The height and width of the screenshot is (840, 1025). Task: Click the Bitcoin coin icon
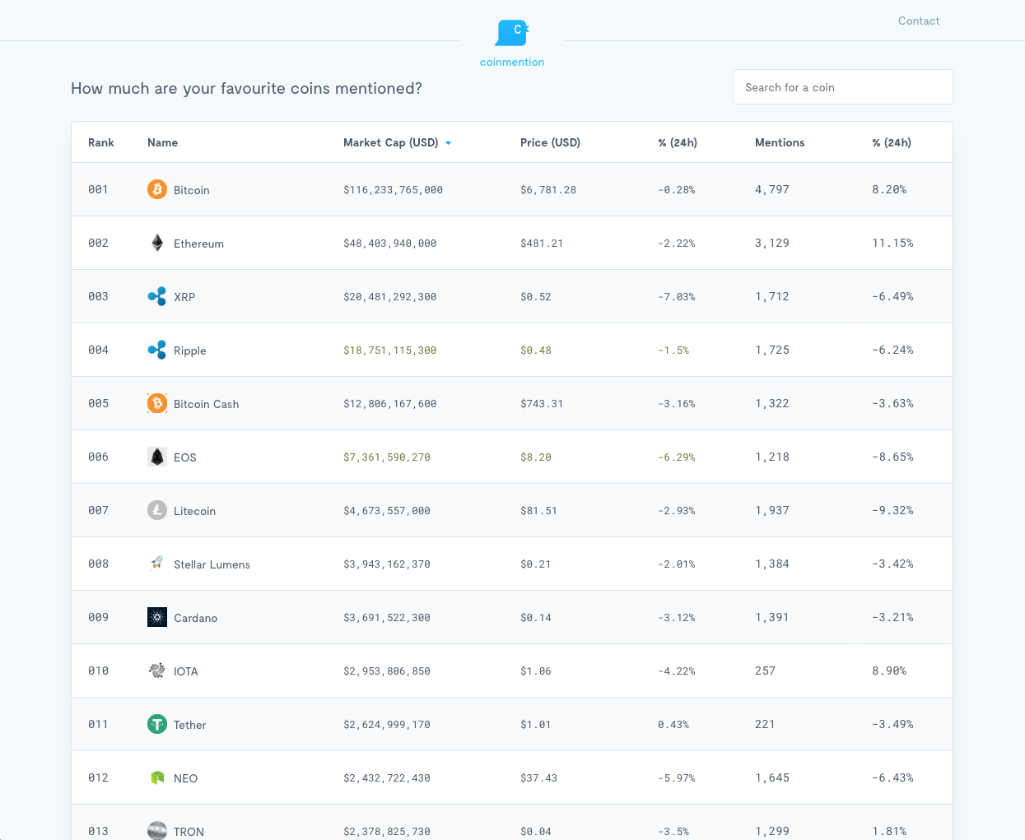[157, 188]
